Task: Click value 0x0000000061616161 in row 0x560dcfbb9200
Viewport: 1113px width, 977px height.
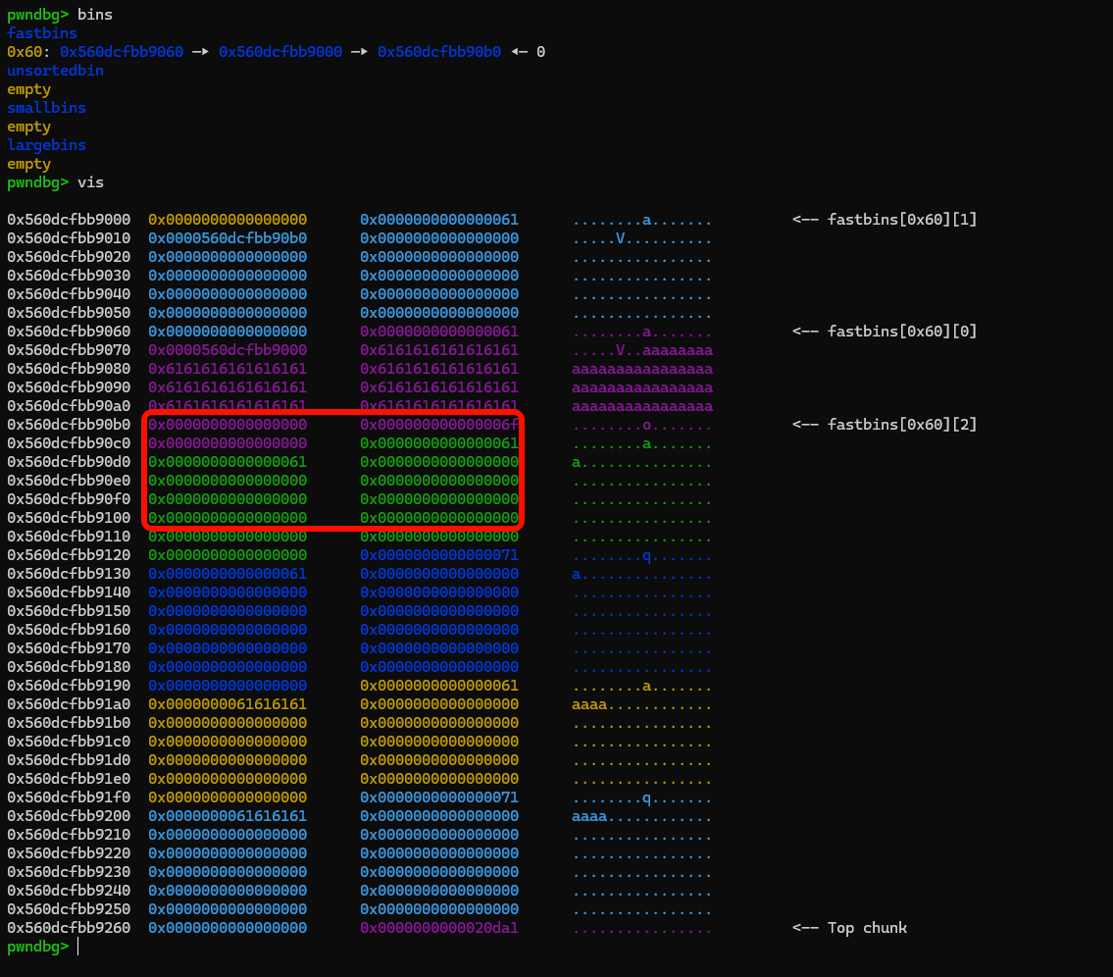Action: (228, 816)
